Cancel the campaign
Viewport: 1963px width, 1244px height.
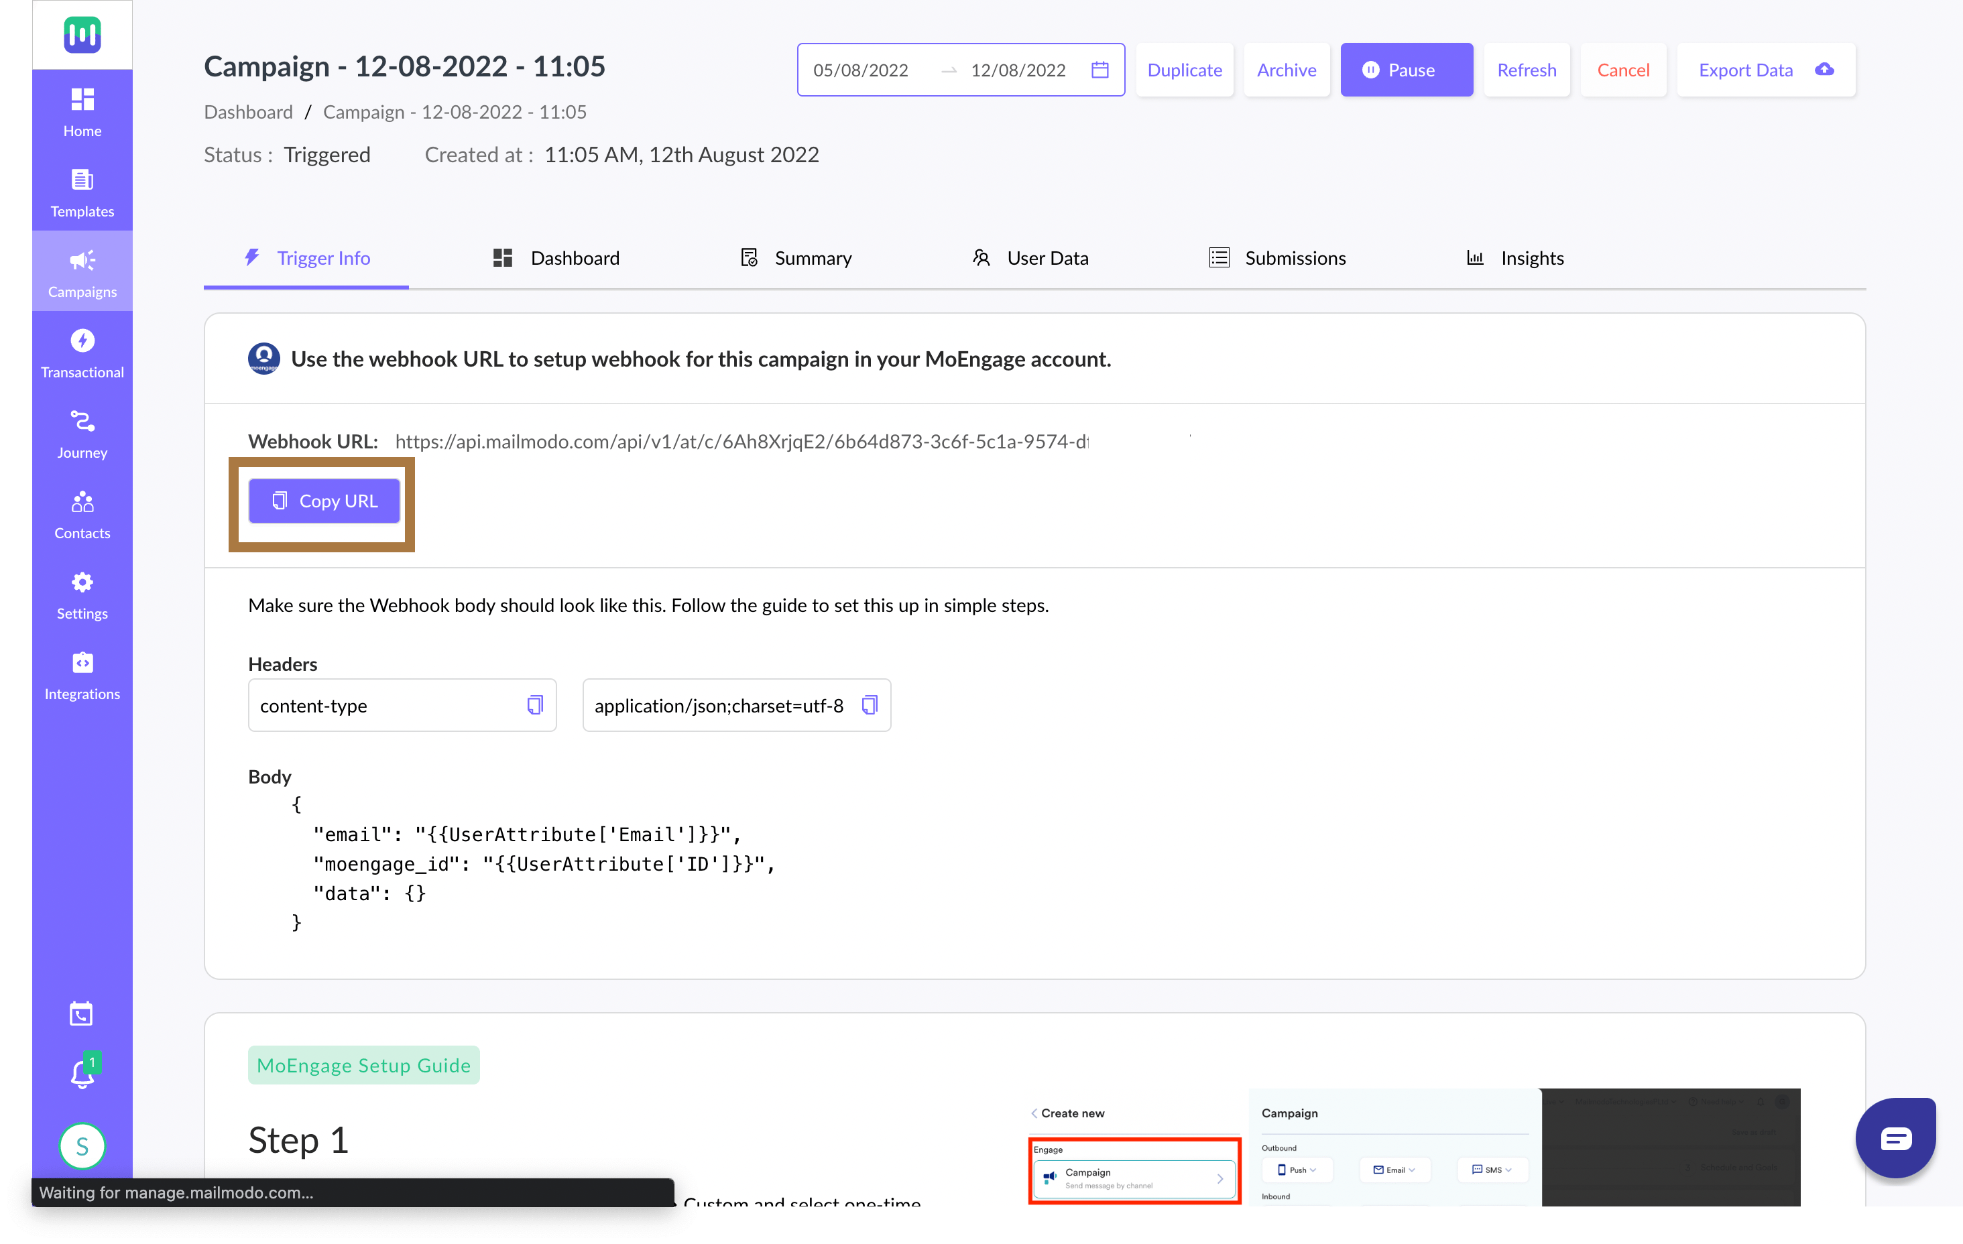click(1623, 70)
